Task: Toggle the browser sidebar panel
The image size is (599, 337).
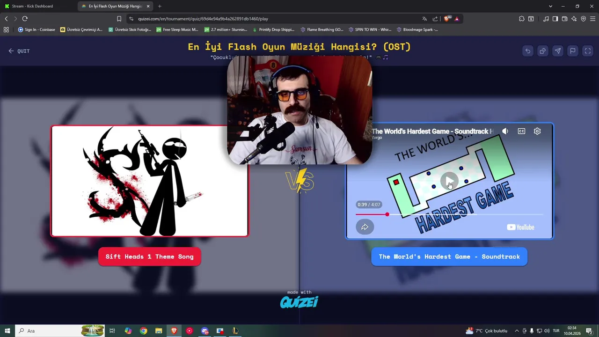Action: tap(555, 19)
